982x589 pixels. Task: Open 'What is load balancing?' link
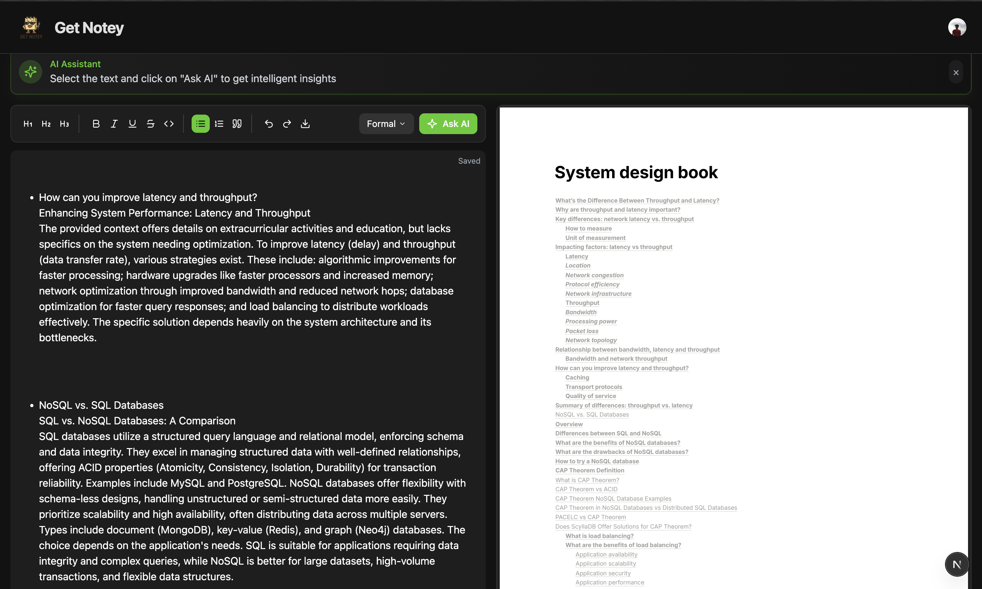pos(599,536)
